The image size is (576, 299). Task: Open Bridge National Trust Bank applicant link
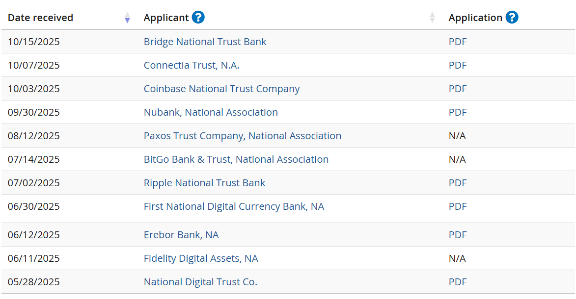pyautogui.click(x=205, y=42)
